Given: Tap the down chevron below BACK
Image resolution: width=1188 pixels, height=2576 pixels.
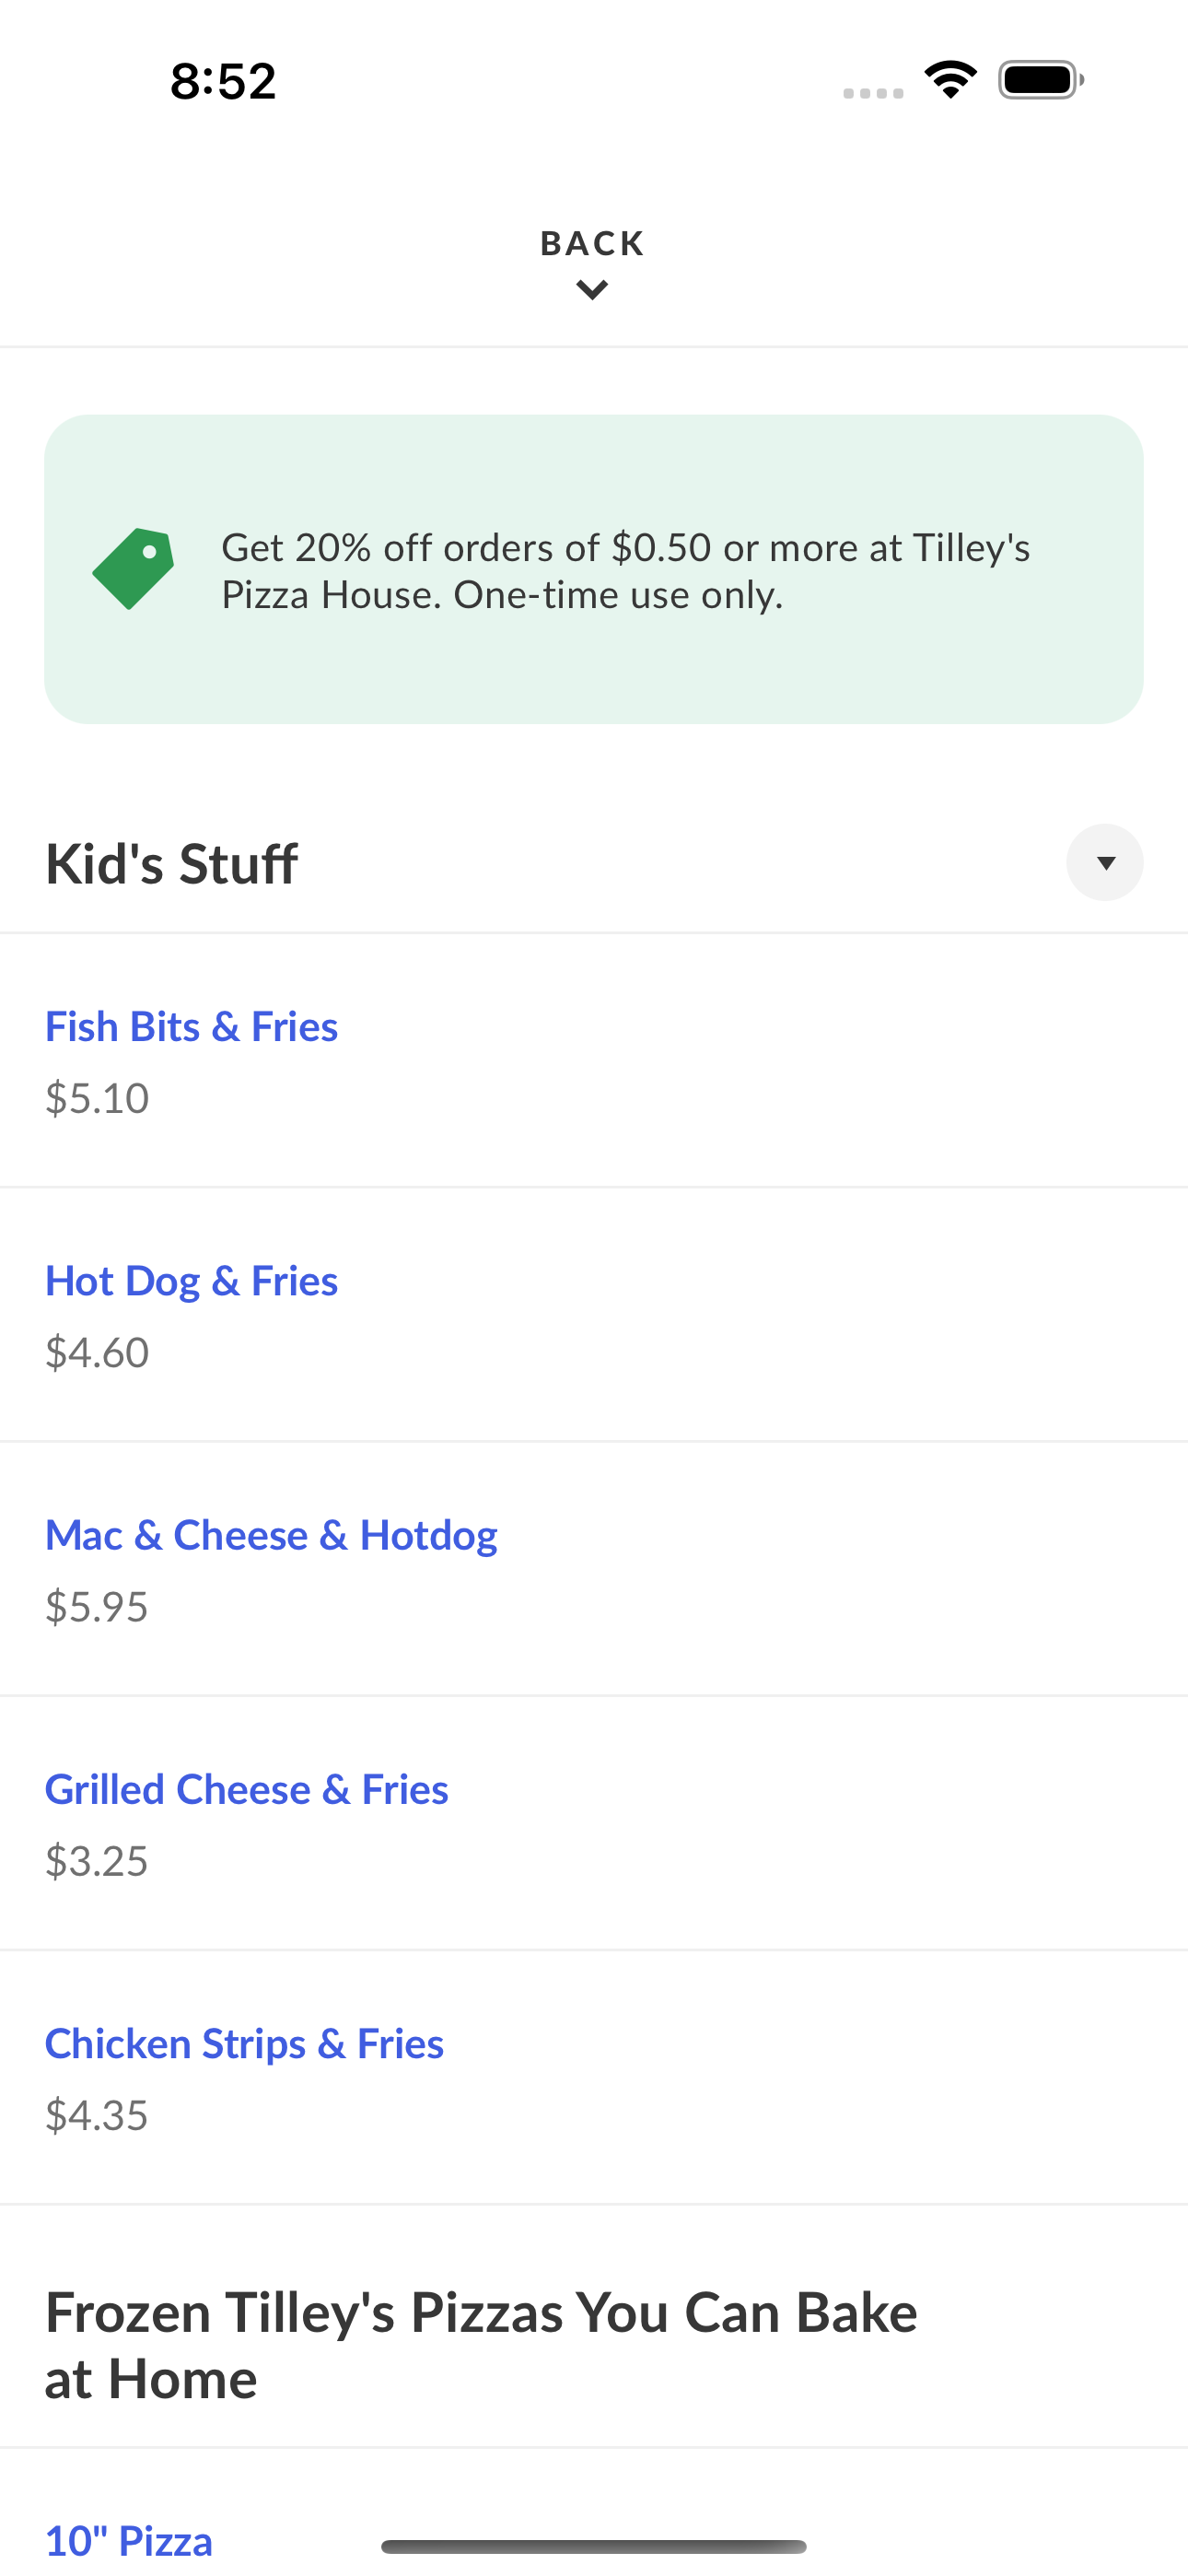Looking at the screenshot, I should pyautogui.click(x=593, y=290).
